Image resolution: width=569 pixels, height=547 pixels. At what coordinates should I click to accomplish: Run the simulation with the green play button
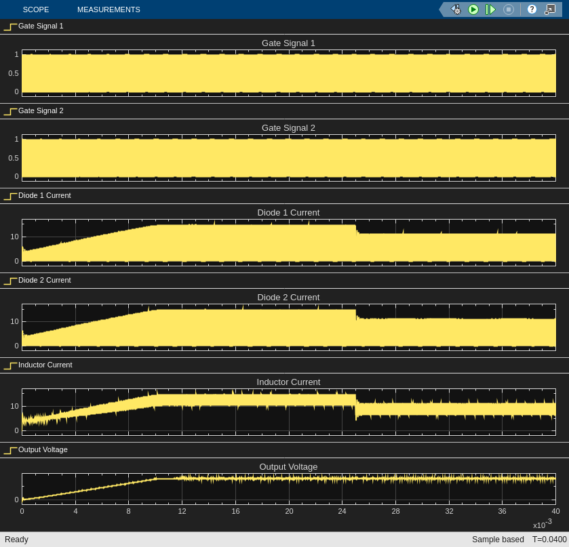click(x=473, y=9)
